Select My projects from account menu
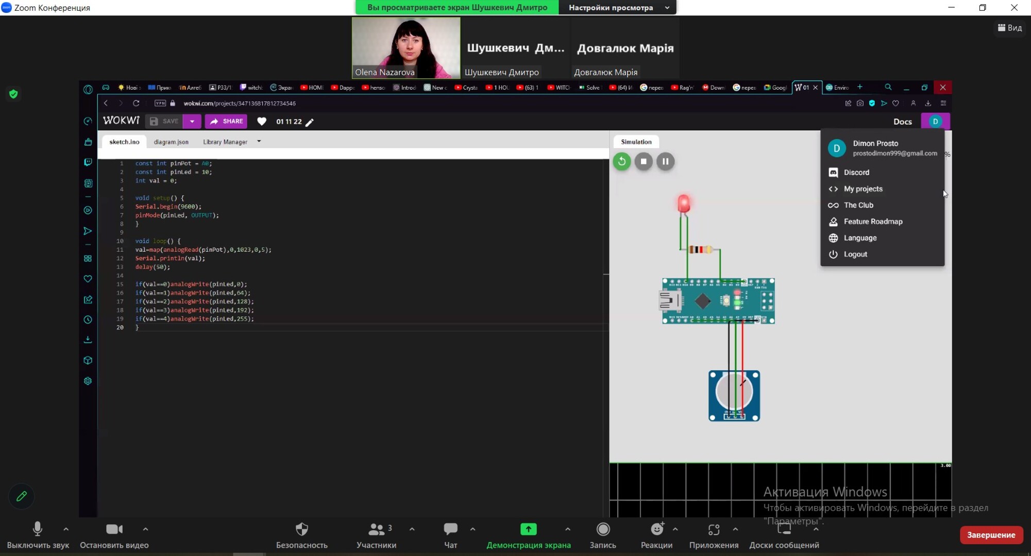Screen dimensions: 1031x556 pyautogui.click(x=863, y=189)
